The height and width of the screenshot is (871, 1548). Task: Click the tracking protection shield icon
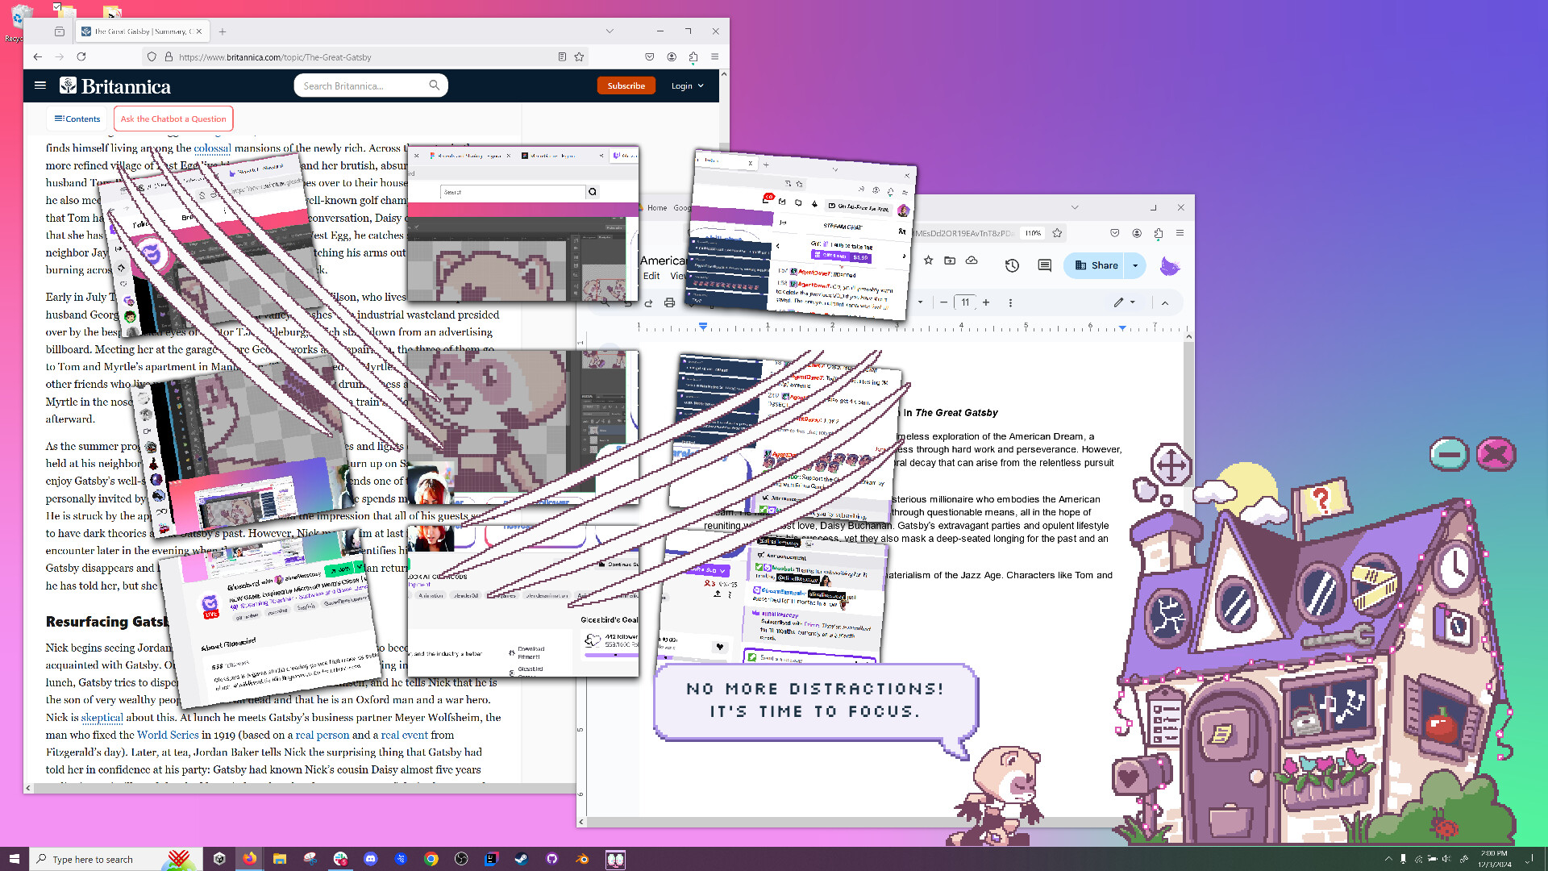pyautogui.click(x=152, y=56)
